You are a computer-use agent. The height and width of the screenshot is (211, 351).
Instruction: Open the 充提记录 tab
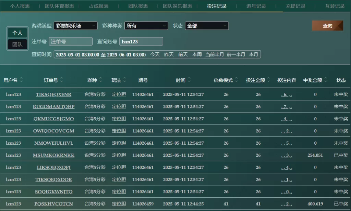(x=295, y=6)
